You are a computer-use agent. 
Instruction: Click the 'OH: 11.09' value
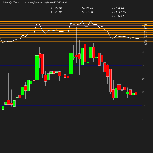[119, 12]
